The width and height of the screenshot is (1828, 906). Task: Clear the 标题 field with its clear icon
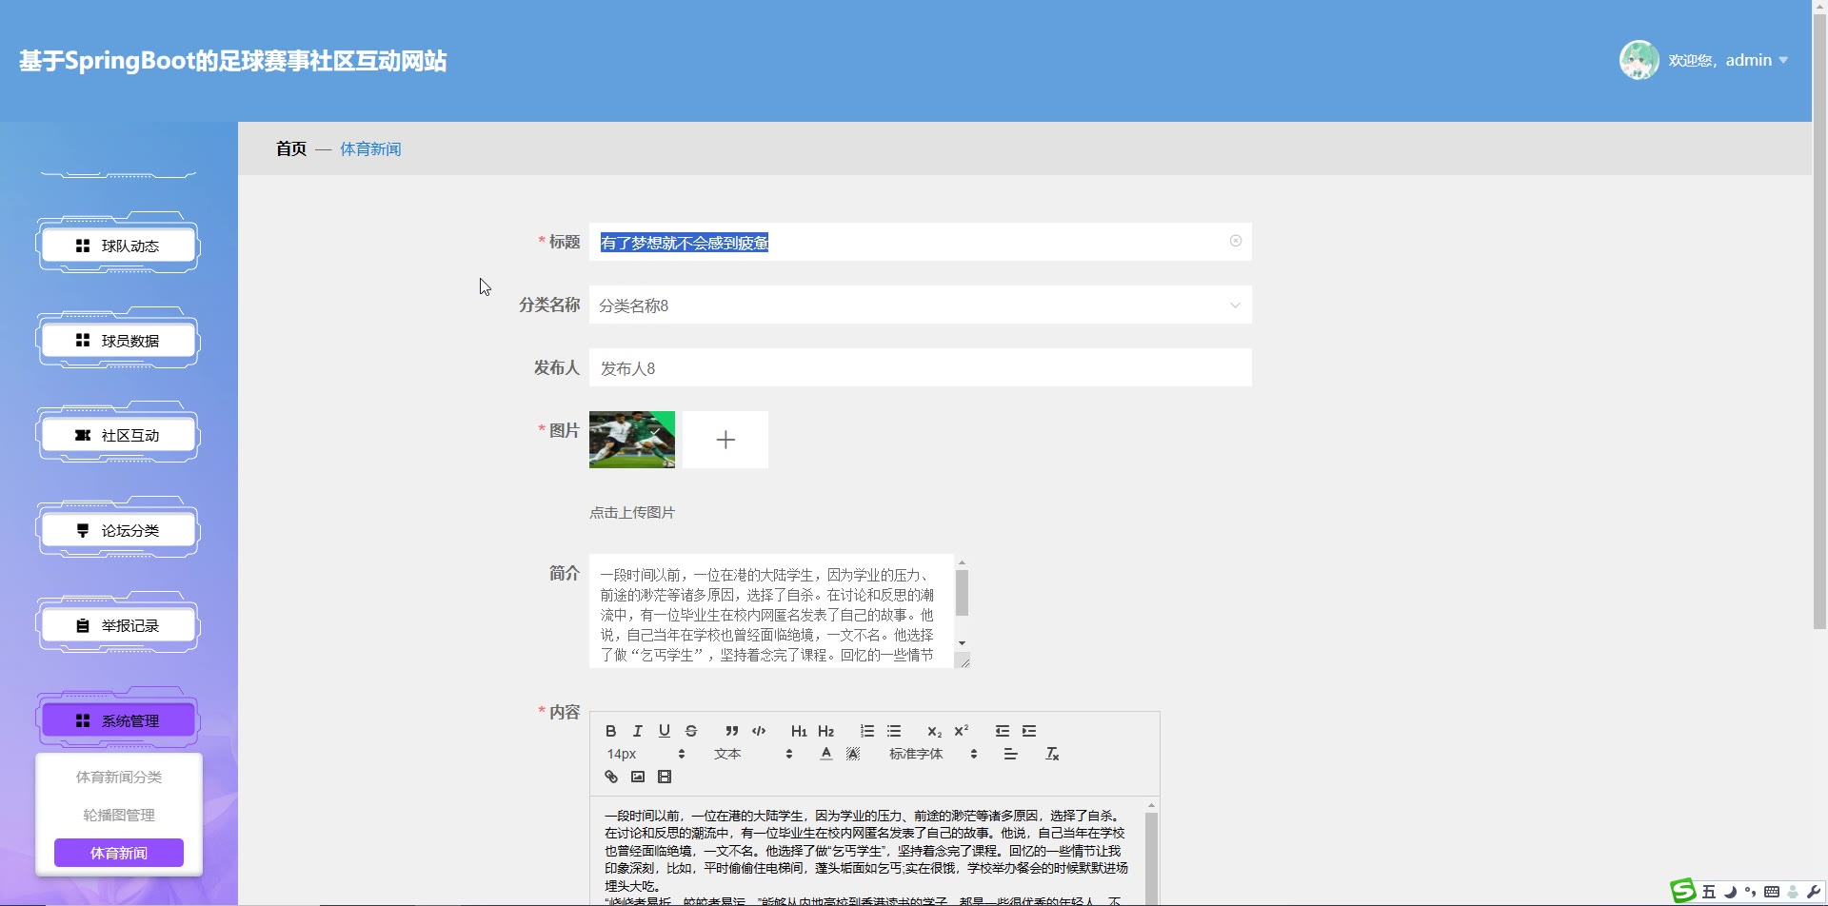1235,241
